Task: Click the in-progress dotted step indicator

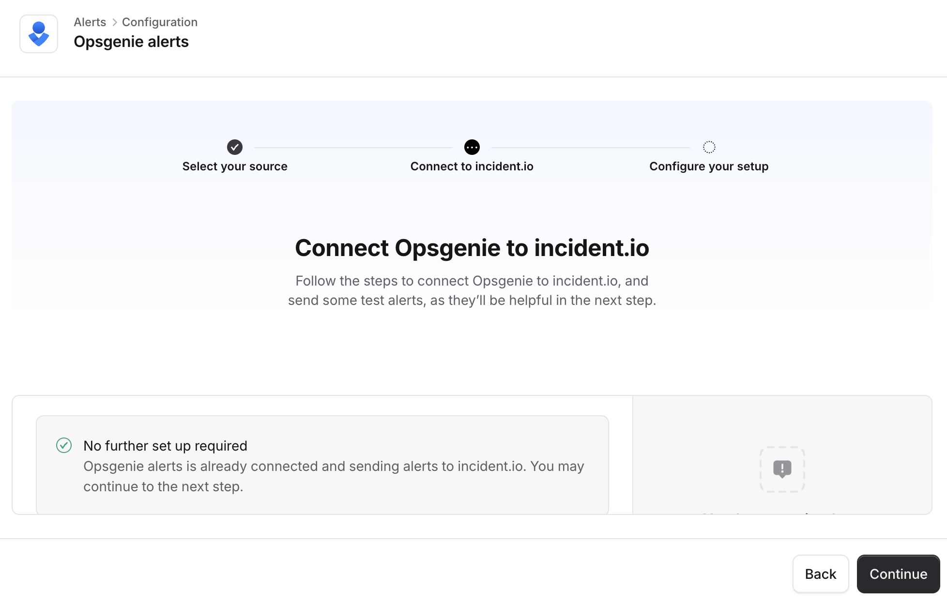Action: (x=472, y=147)
